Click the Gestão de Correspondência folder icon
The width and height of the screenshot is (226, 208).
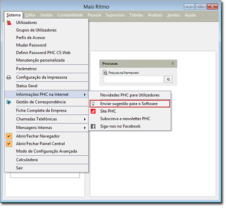pyautogui.click(x=9, y=102)
